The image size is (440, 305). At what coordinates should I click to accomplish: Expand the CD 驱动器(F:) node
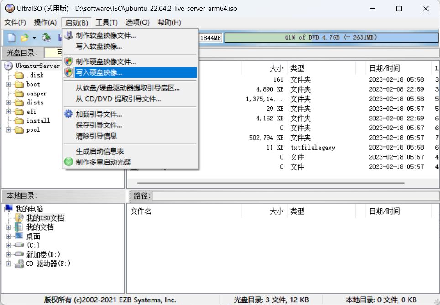click(x=9, y=264)
